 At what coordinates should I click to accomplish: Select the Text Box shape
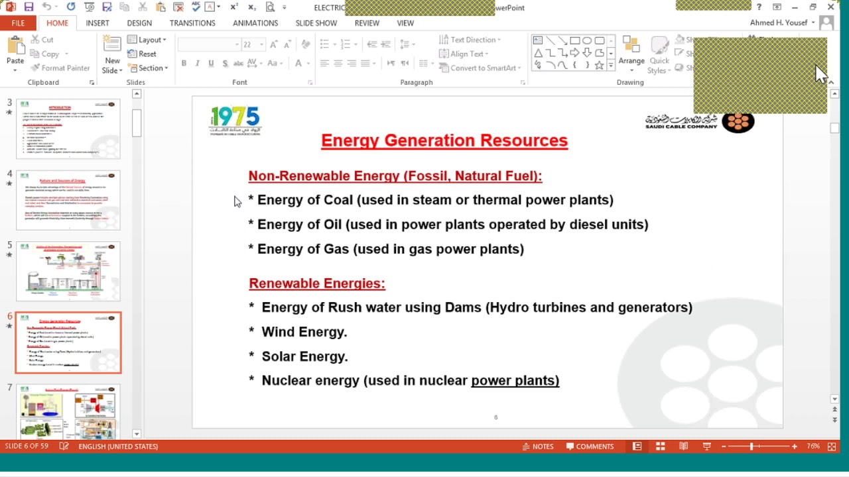click(538, 40)
